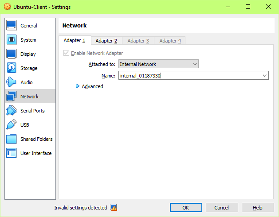Click the Network monitors icon
Viewport: 279px width, 217px height.
click(12, 96)
